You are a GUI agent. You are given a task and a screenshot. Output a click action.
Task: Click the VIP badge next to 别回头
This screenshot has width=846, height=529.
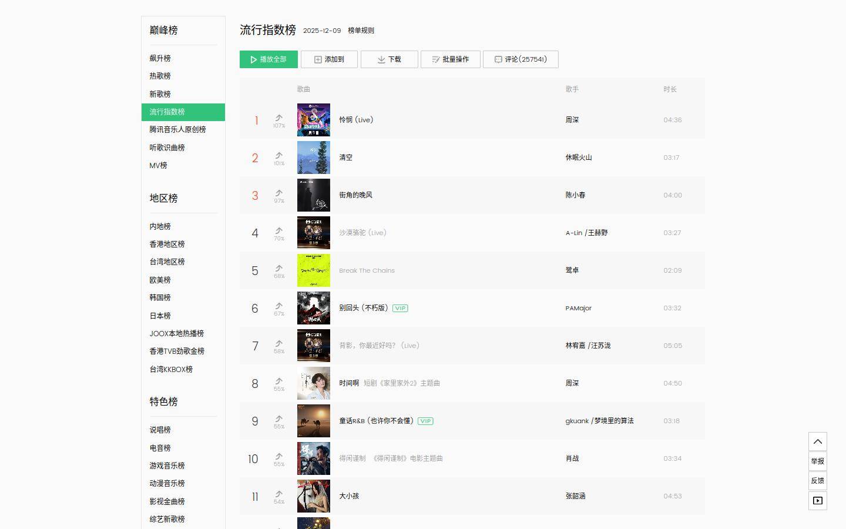(400, 308)
